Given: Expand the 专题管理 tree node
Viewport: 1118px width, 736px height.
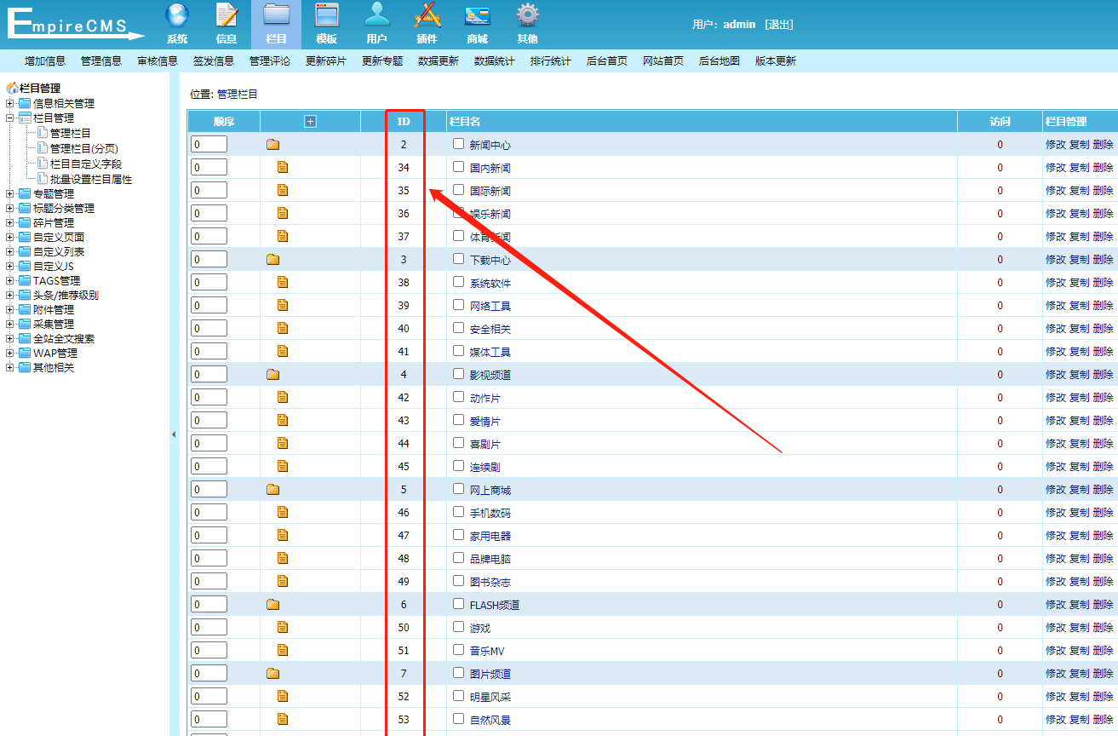Looking at the screenshot, I should (x=10, y=194).
